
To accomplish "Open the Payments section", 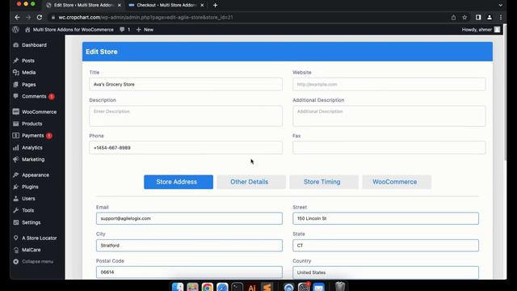I will click(32, 136).
